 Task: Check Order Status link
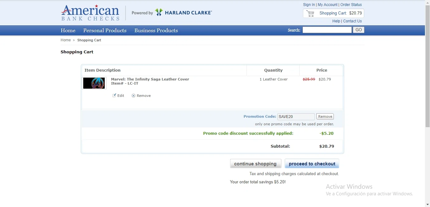pyautogui.click(x=351, y=5)
